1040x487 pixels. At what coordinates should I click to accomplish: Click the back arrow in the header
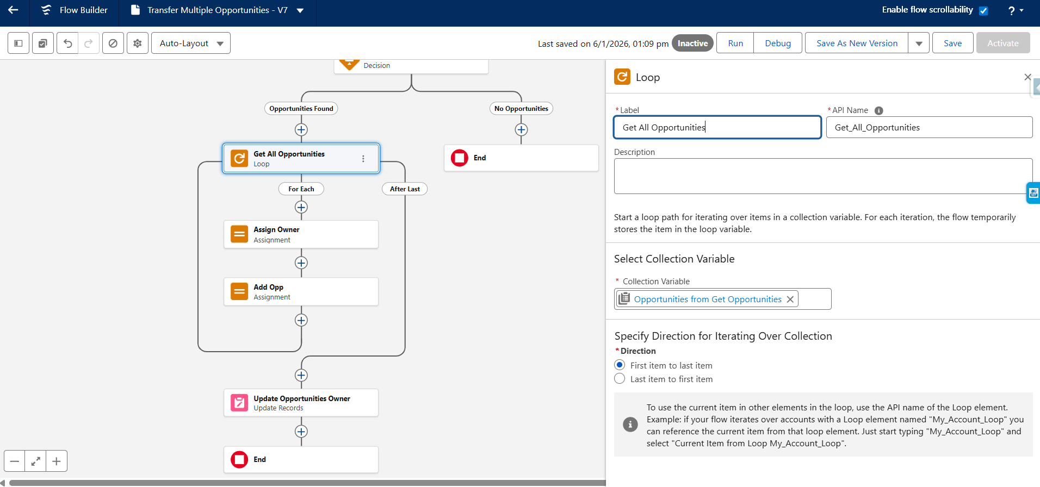click(14, 10)
